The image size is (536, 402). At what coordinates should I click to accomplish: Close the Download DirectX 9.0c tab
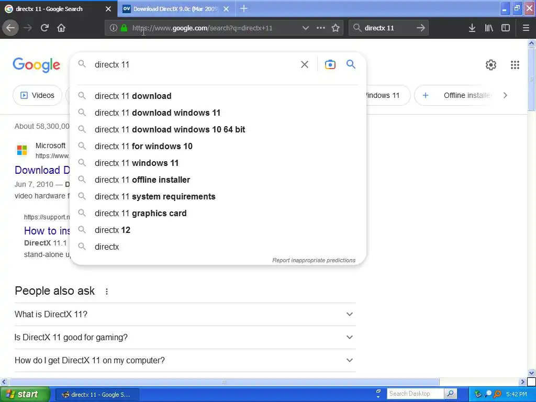coord(226,9)
